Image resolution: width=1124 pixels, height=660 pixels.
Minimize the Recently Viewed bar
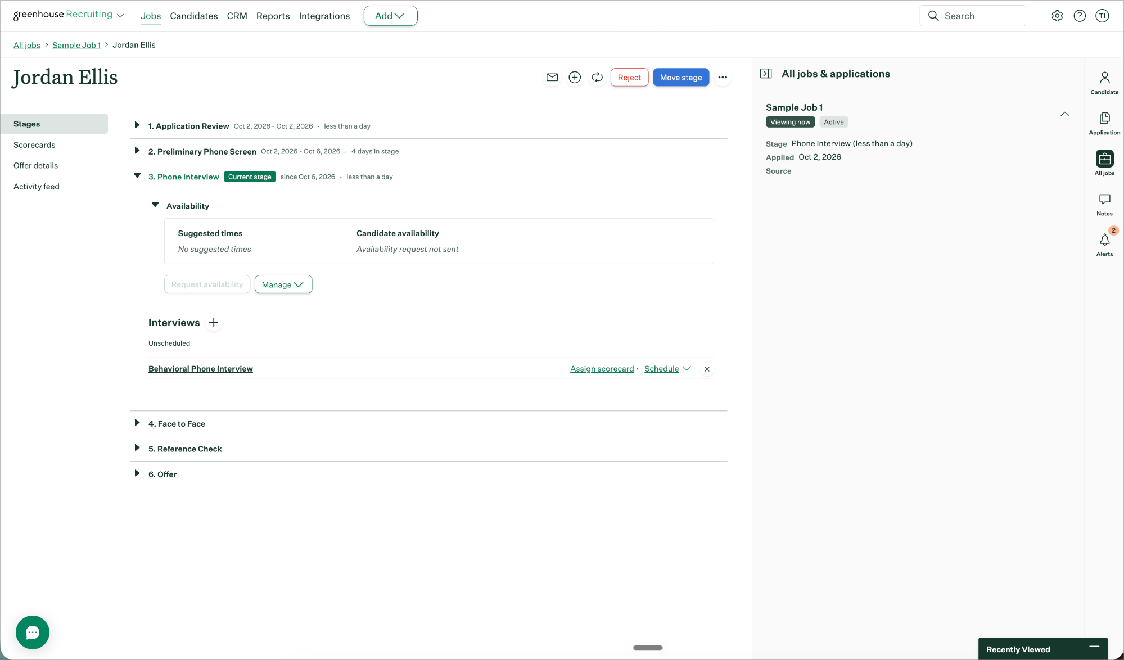tap(1094, 647)
